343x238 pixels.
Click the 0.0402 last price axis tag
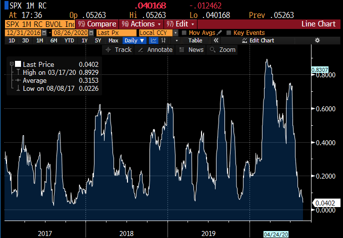click(325, 203)
